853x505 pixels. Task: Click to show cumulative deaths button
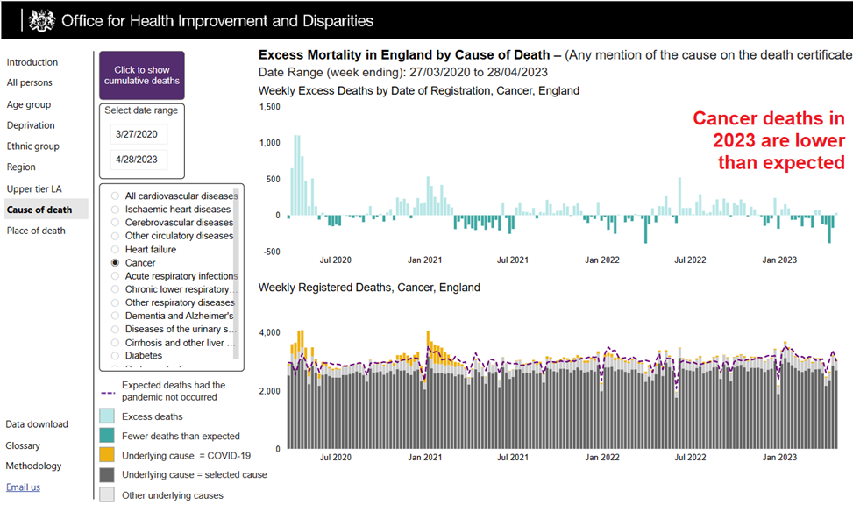coord(141,75)
